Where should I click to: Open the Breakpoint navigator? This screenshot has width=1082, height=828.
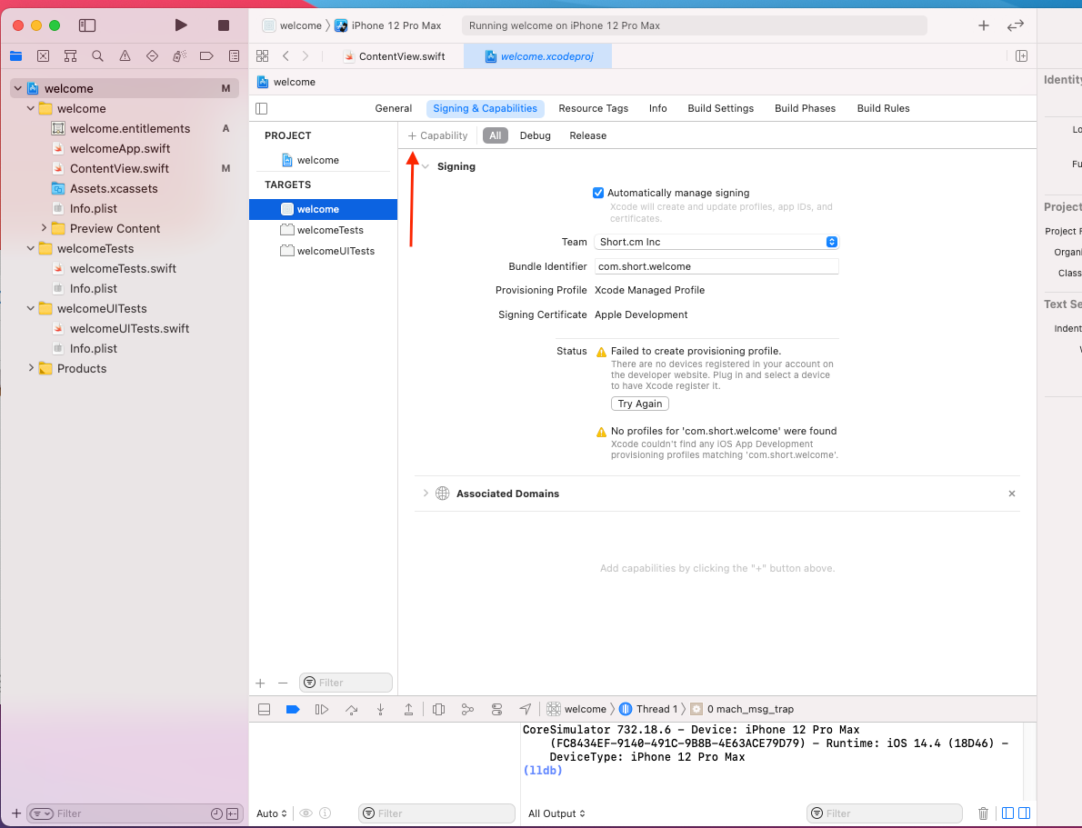pos(206,55)
